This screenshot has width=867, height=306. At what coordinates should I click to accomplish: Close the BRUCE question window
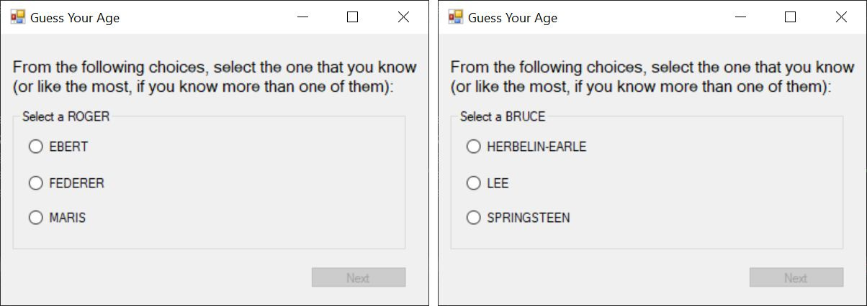tap(841, 17)
